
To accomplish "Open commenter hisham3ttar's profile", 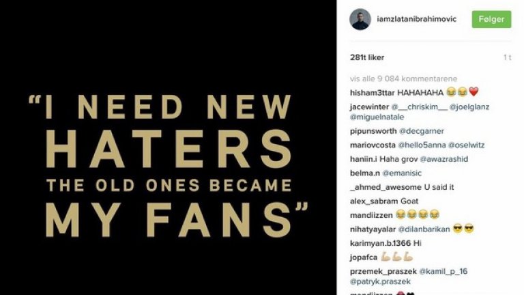I will [371, 92].
